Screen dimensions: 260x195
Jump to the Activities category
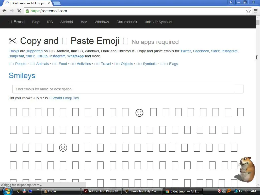click(80, 64)
